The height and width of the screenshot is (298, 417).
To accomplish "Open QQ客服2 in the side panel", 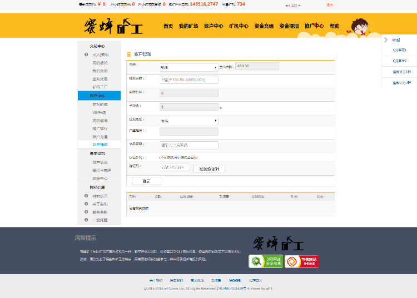I will [399, 61].
